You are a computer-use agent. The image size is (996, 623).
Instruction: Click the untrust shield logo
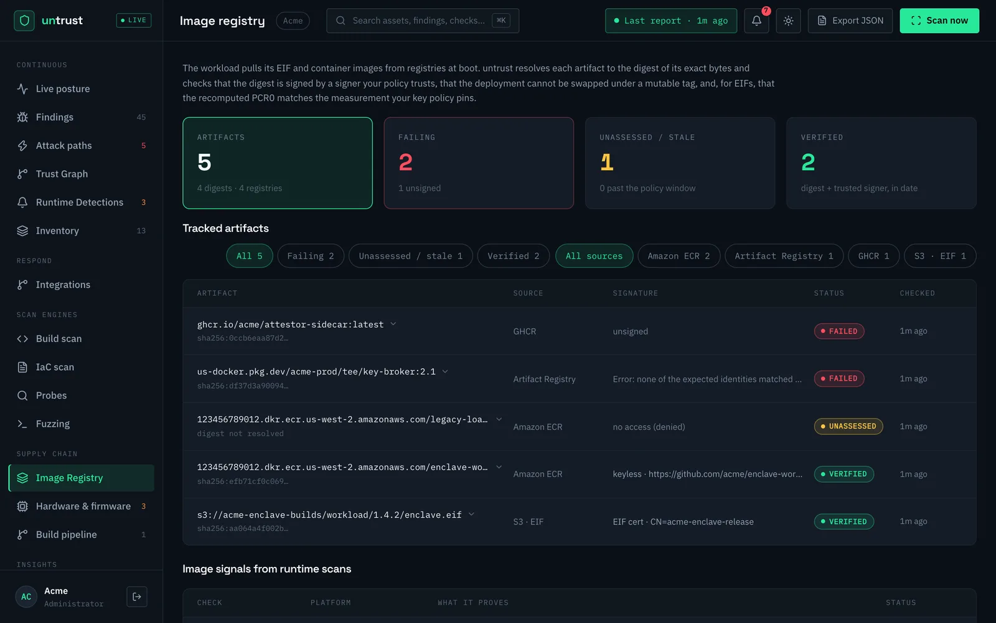(x=24, y=21)
